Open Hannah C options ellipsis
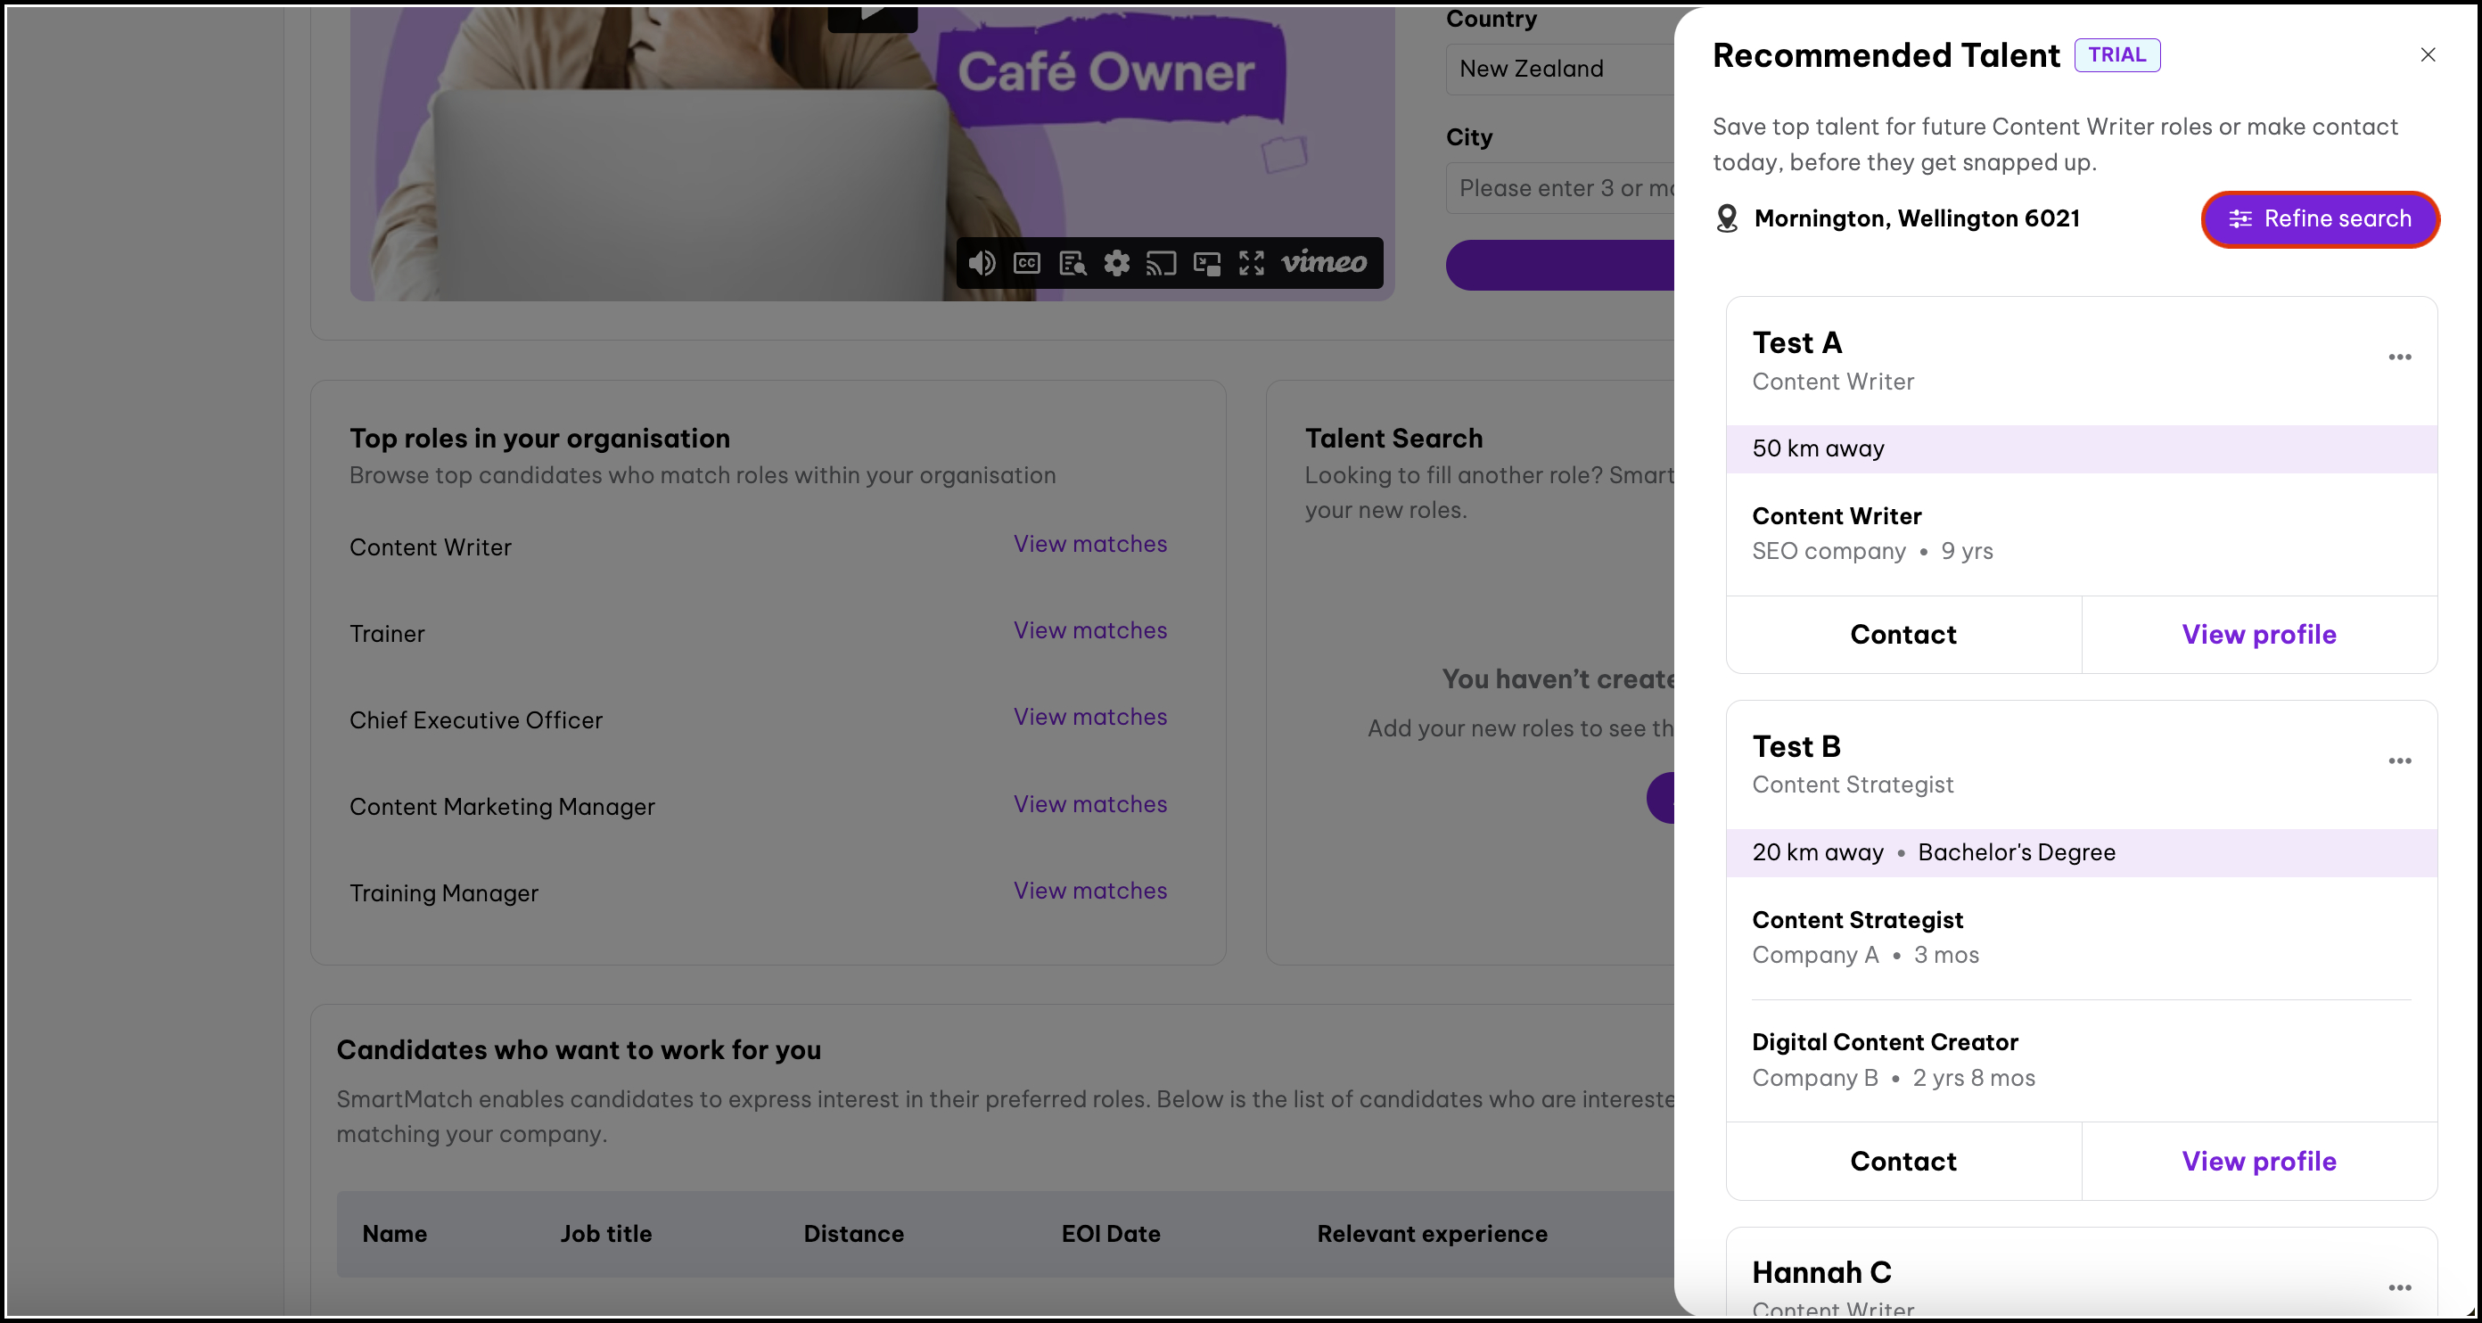Viewport: 2482px width, 1323px height. [x=2399, y=1287]
